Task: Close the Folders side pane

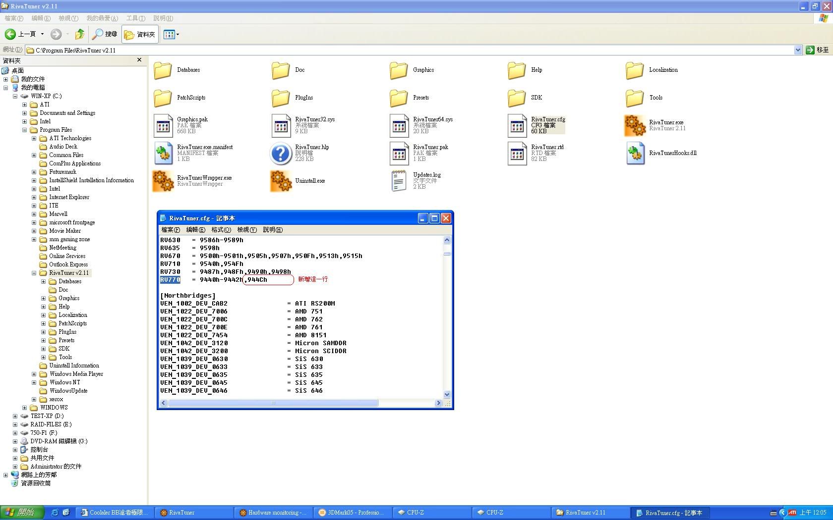Action: pos(139,60)
